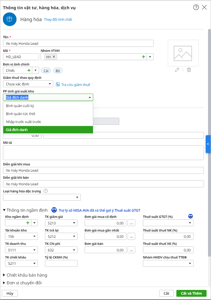Expand the Chiết khấu bán hàng section
The height and width of the screenshot is (300, 211).
(25, 275)
